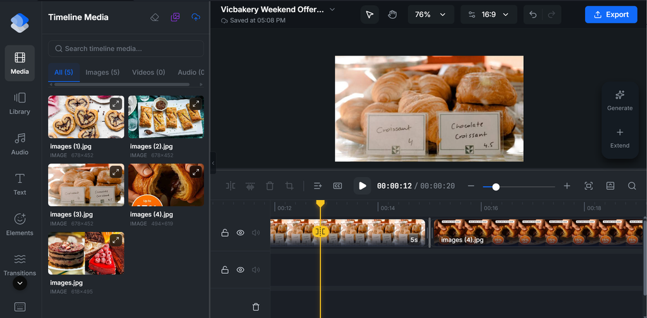Open the 16:9 aspect ratio dropdown
This screenshot has width=647, height=318.
pyautogui.click(x=488, y=15)
